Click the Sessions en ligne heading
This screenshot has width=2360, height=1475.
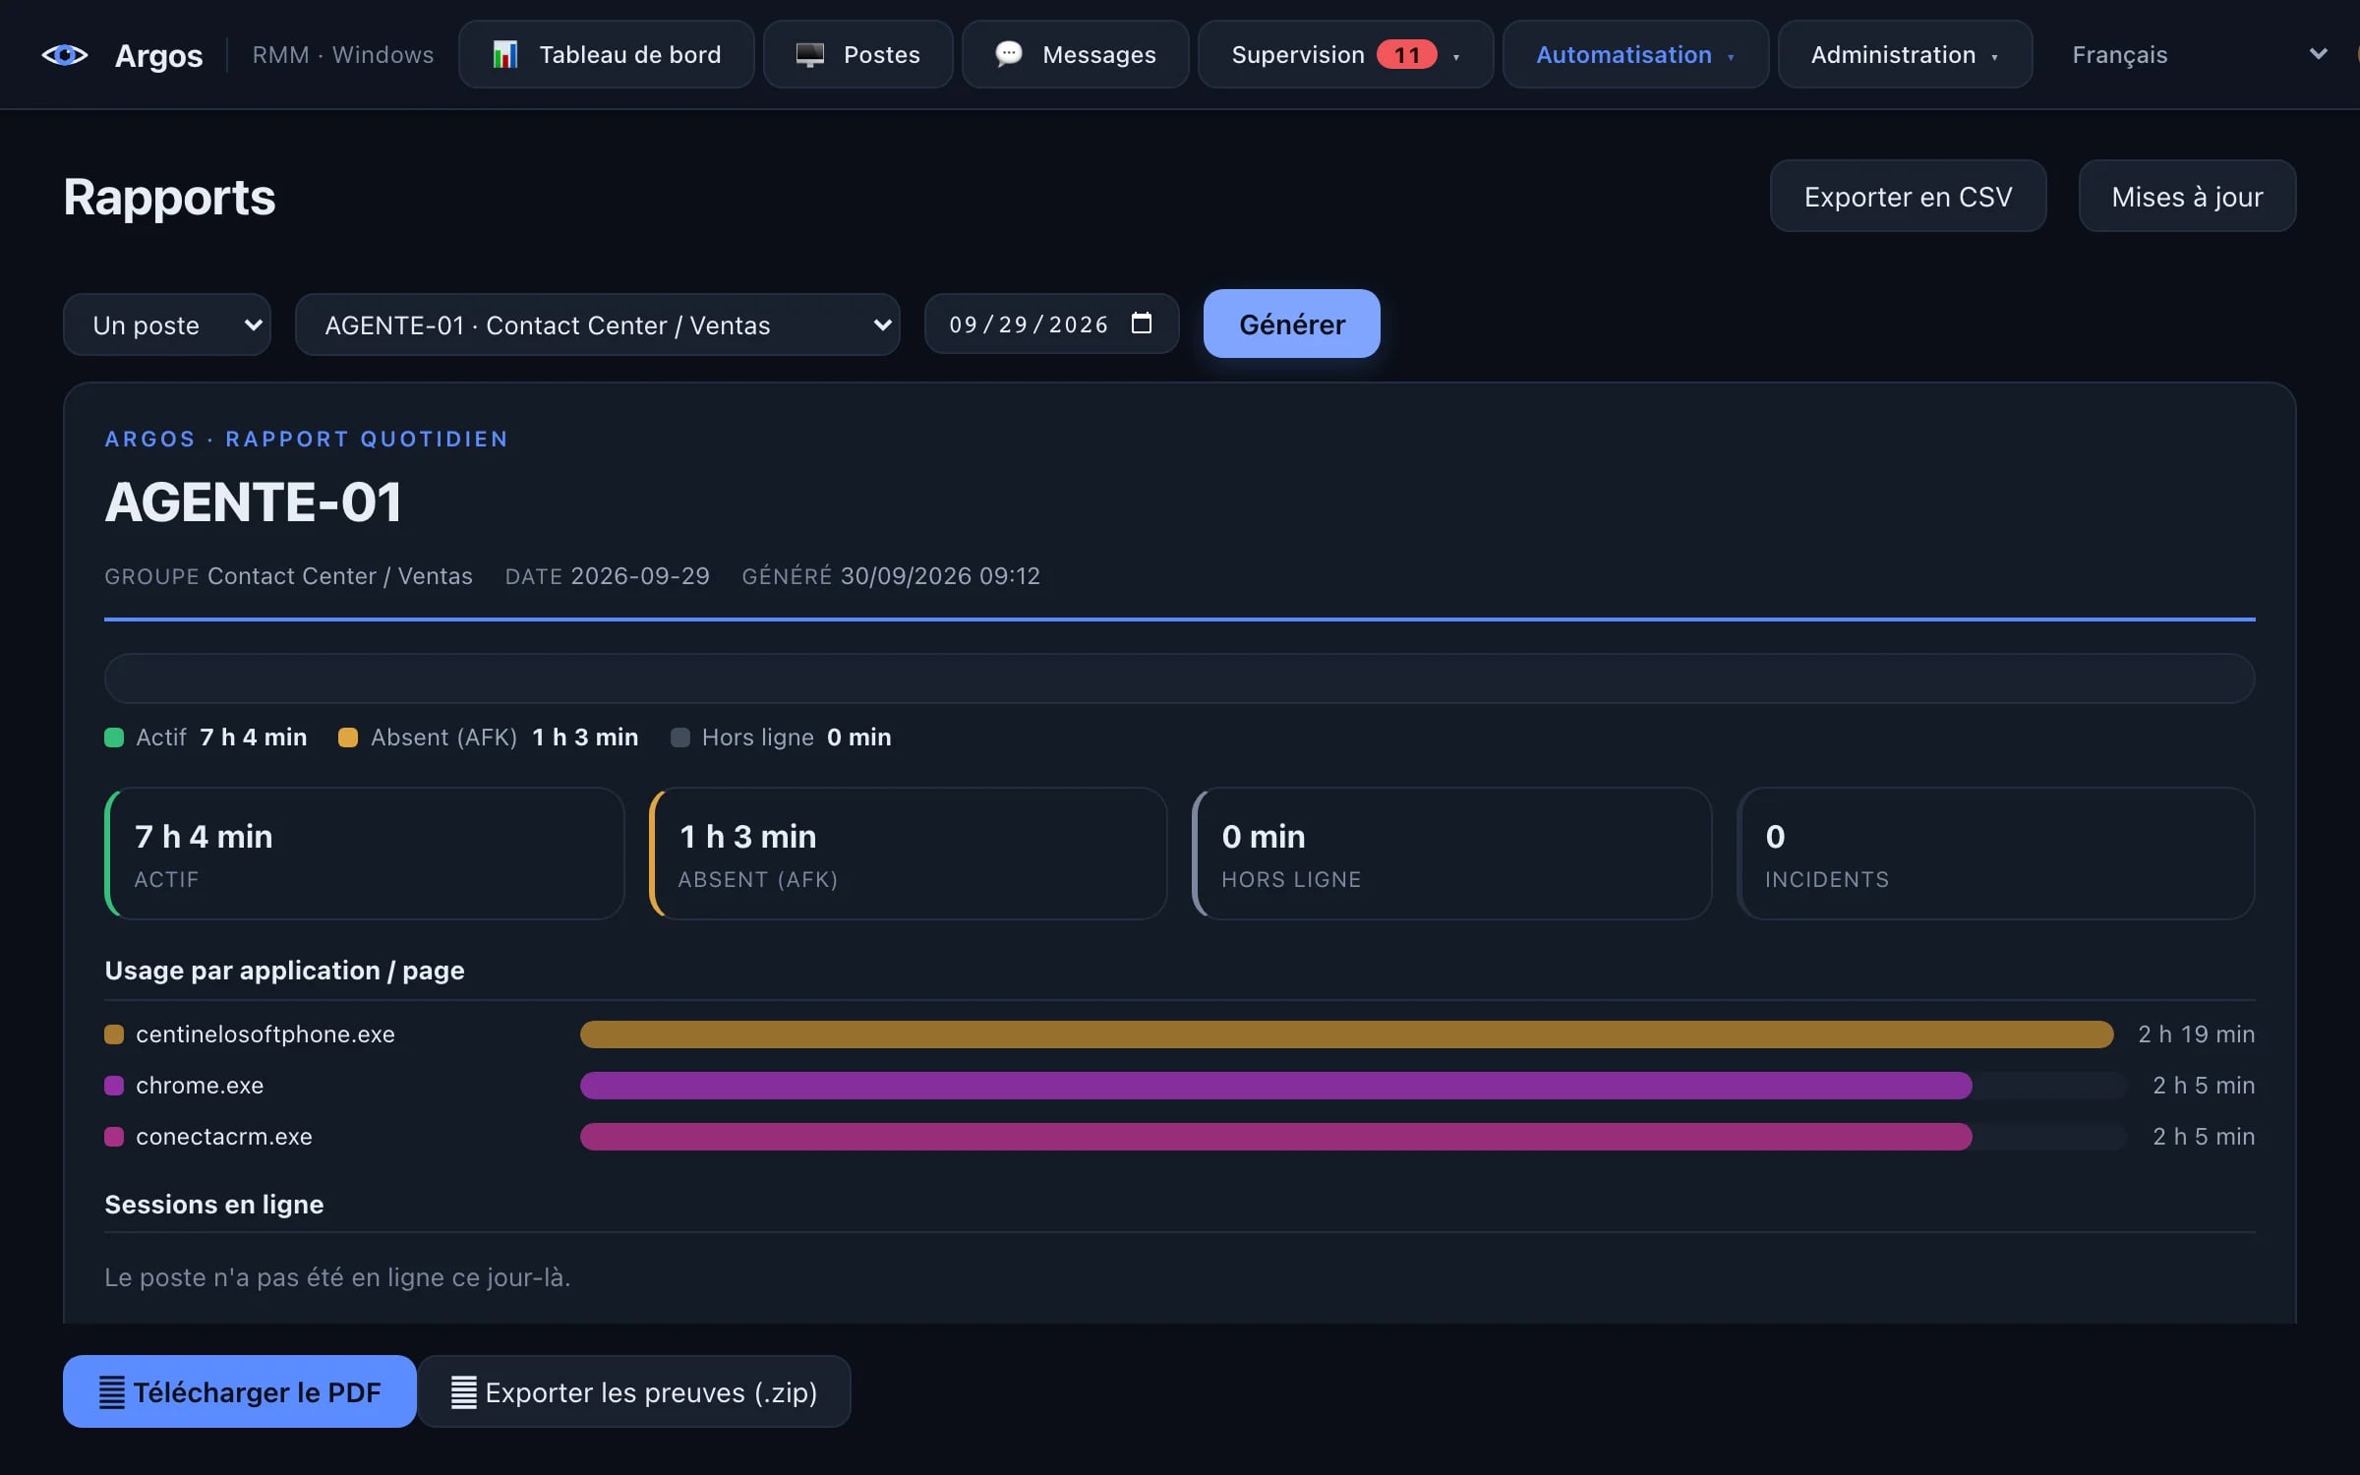[214, 1204]
